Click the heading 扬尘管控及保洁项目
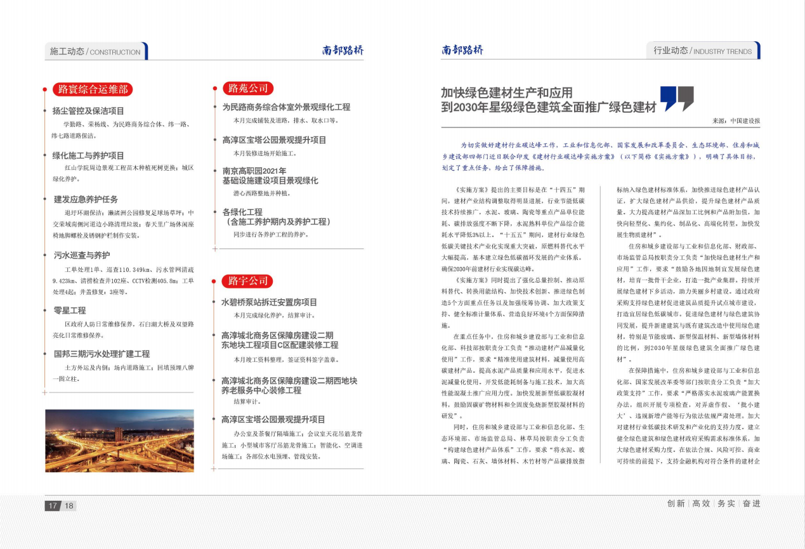The width and height of the screenshot is (805, 549). 88,111
